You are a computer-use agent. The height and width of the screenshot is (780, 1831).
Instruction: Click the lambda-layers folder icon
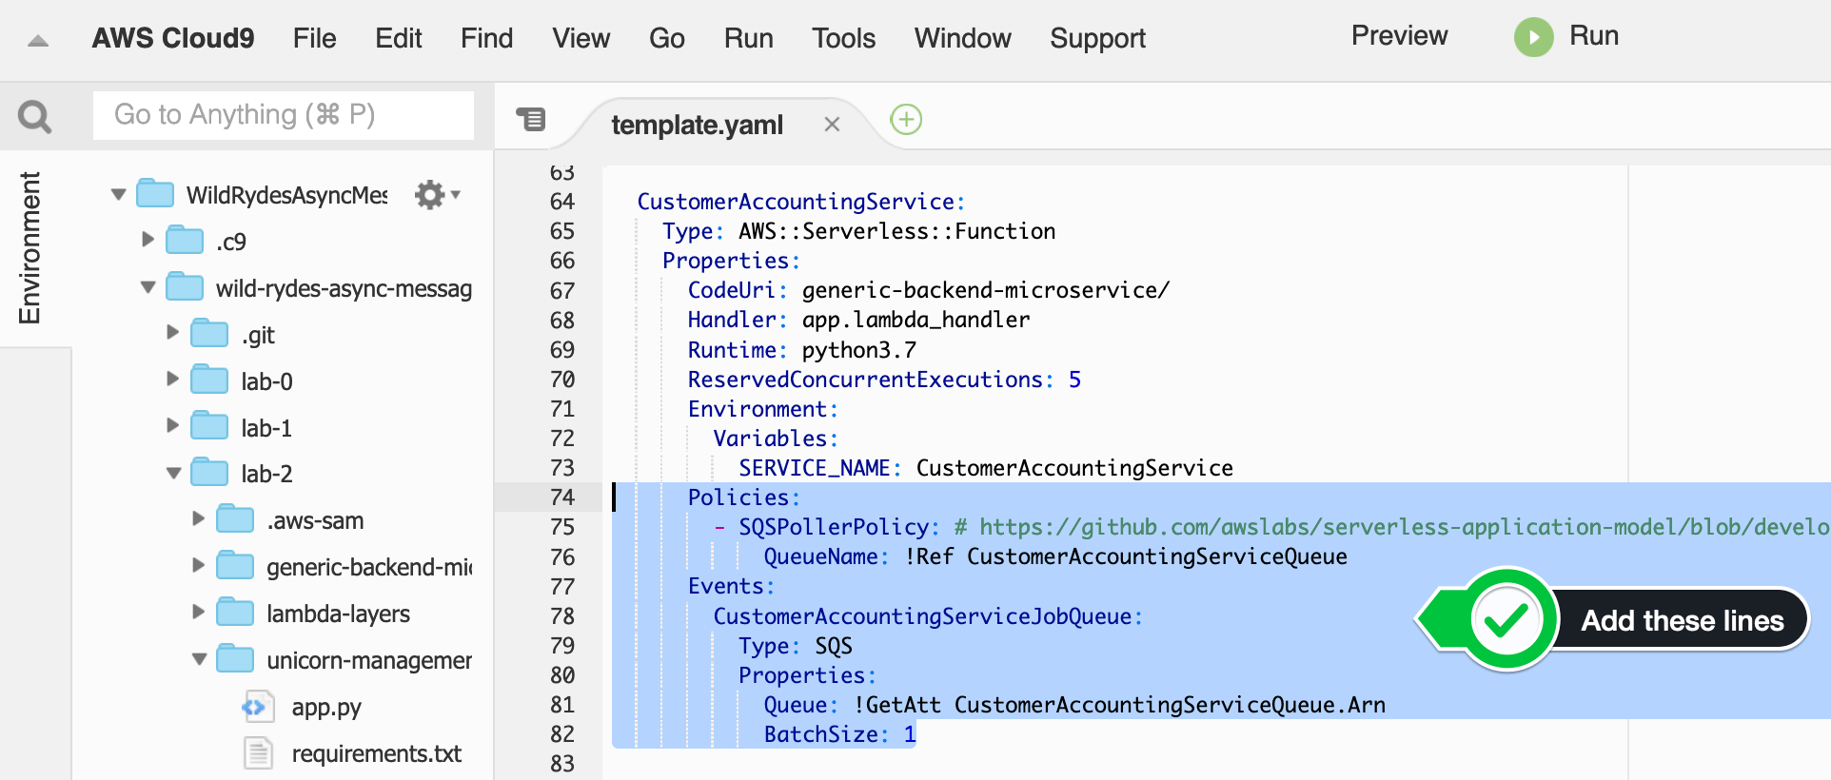tap(235, 614)
